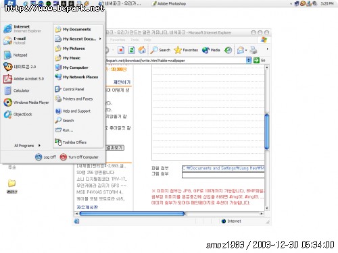Image resolution: width=338 pixels, height=253 pixels.
Task: Click Print icon in IE toolbar
Action: 254,50
